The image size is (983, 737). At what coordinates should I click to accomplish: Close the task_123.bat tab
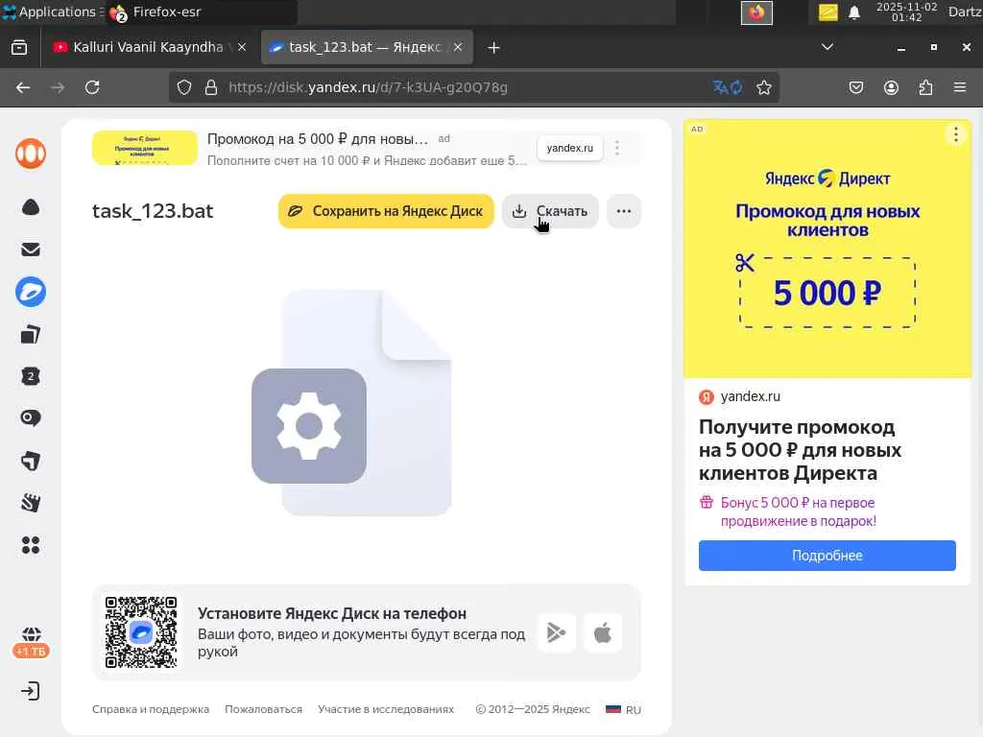click(x=458, y=47)
